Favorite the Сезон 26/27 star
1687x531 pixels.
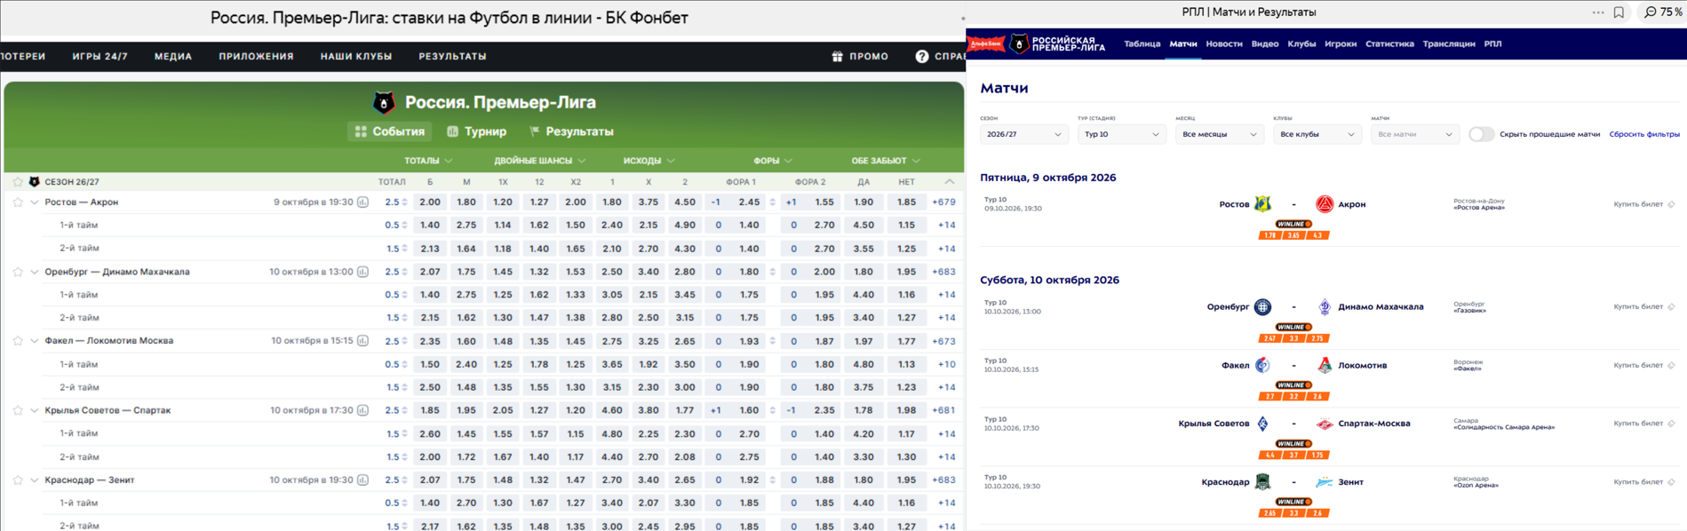[18, 181]
